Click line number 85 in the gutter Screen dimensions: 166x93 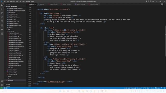pyautogui.click(x=30, y=30)
